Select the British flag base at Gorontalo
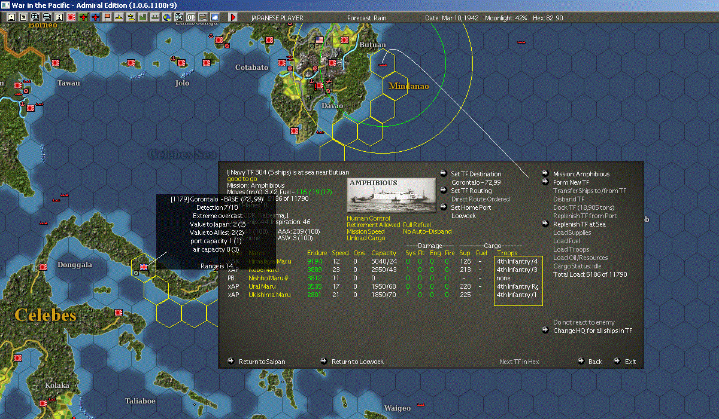The height and width of the screenshot is (419, 719). click(x=143, y=267)
